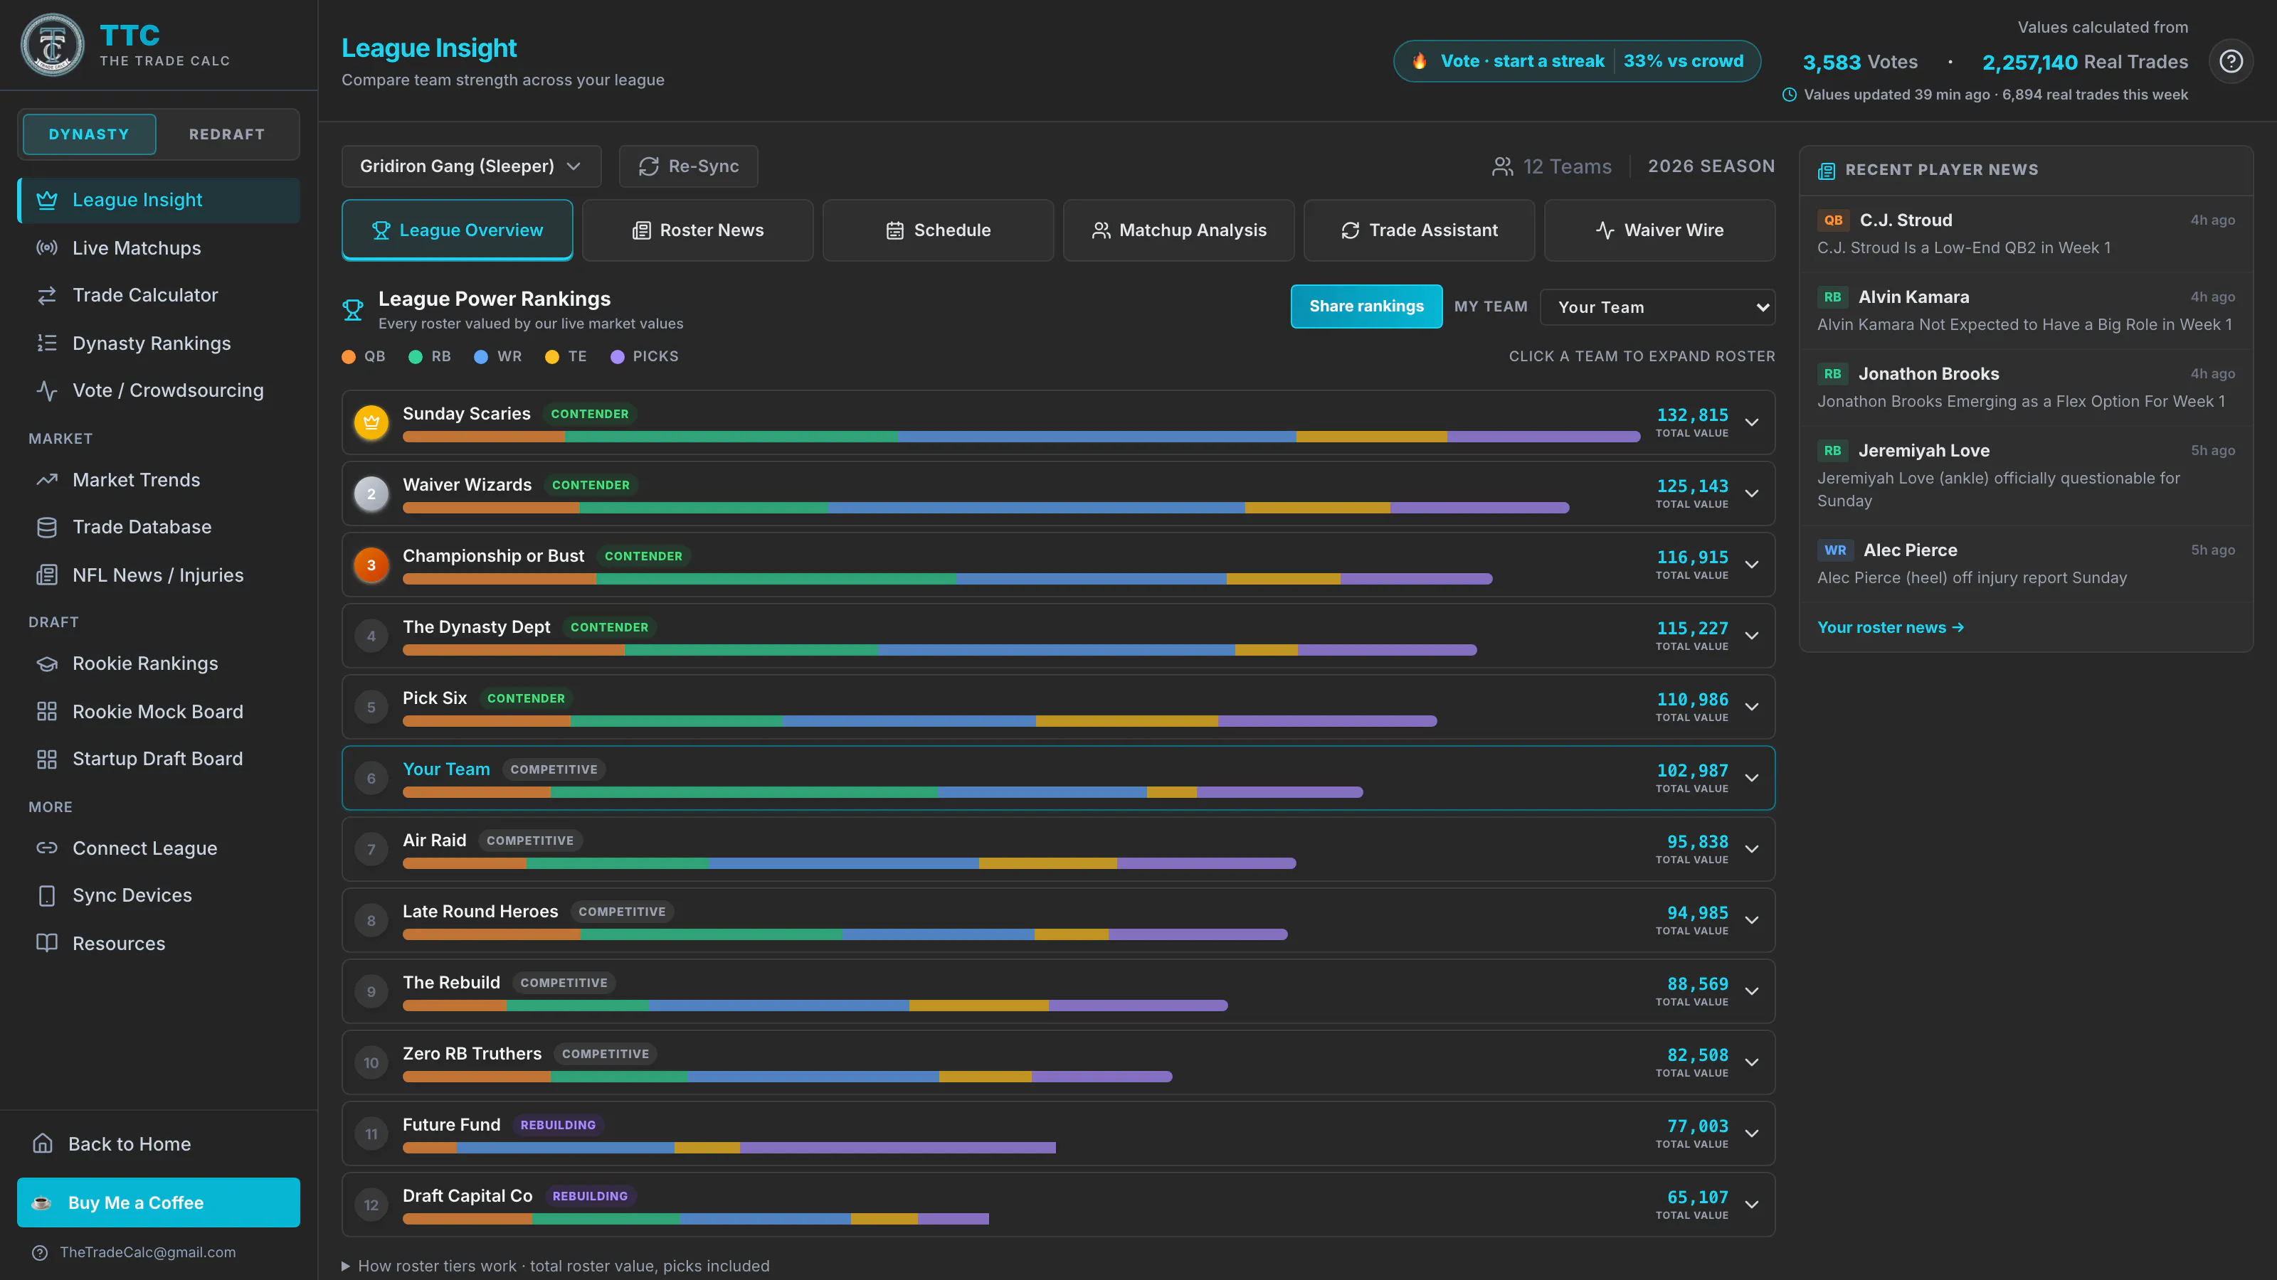The height and width of the screenshot is (1280, 2277).
Task: Click the Market Trends chart icon
Action: tap(47, 480)
